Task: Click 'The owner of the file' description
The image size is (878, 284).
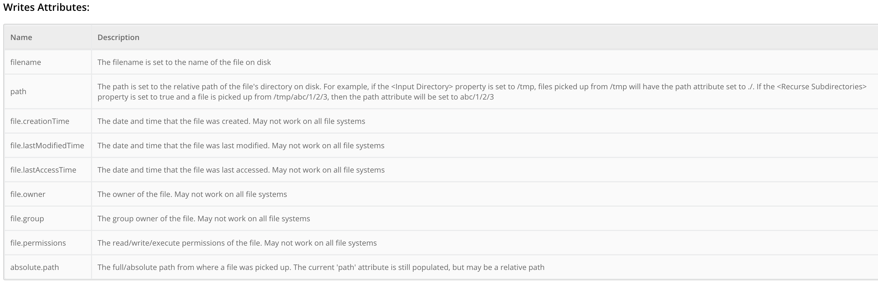Action: coord(192,194)
